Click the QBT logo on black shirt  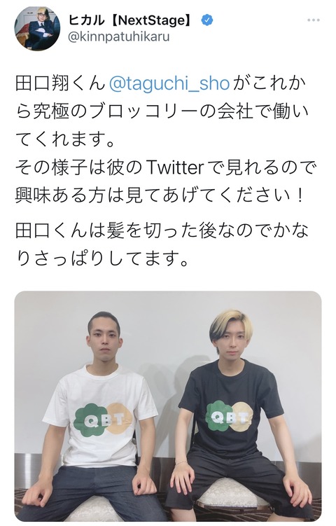pyautogui.click(x=229, y=417)
